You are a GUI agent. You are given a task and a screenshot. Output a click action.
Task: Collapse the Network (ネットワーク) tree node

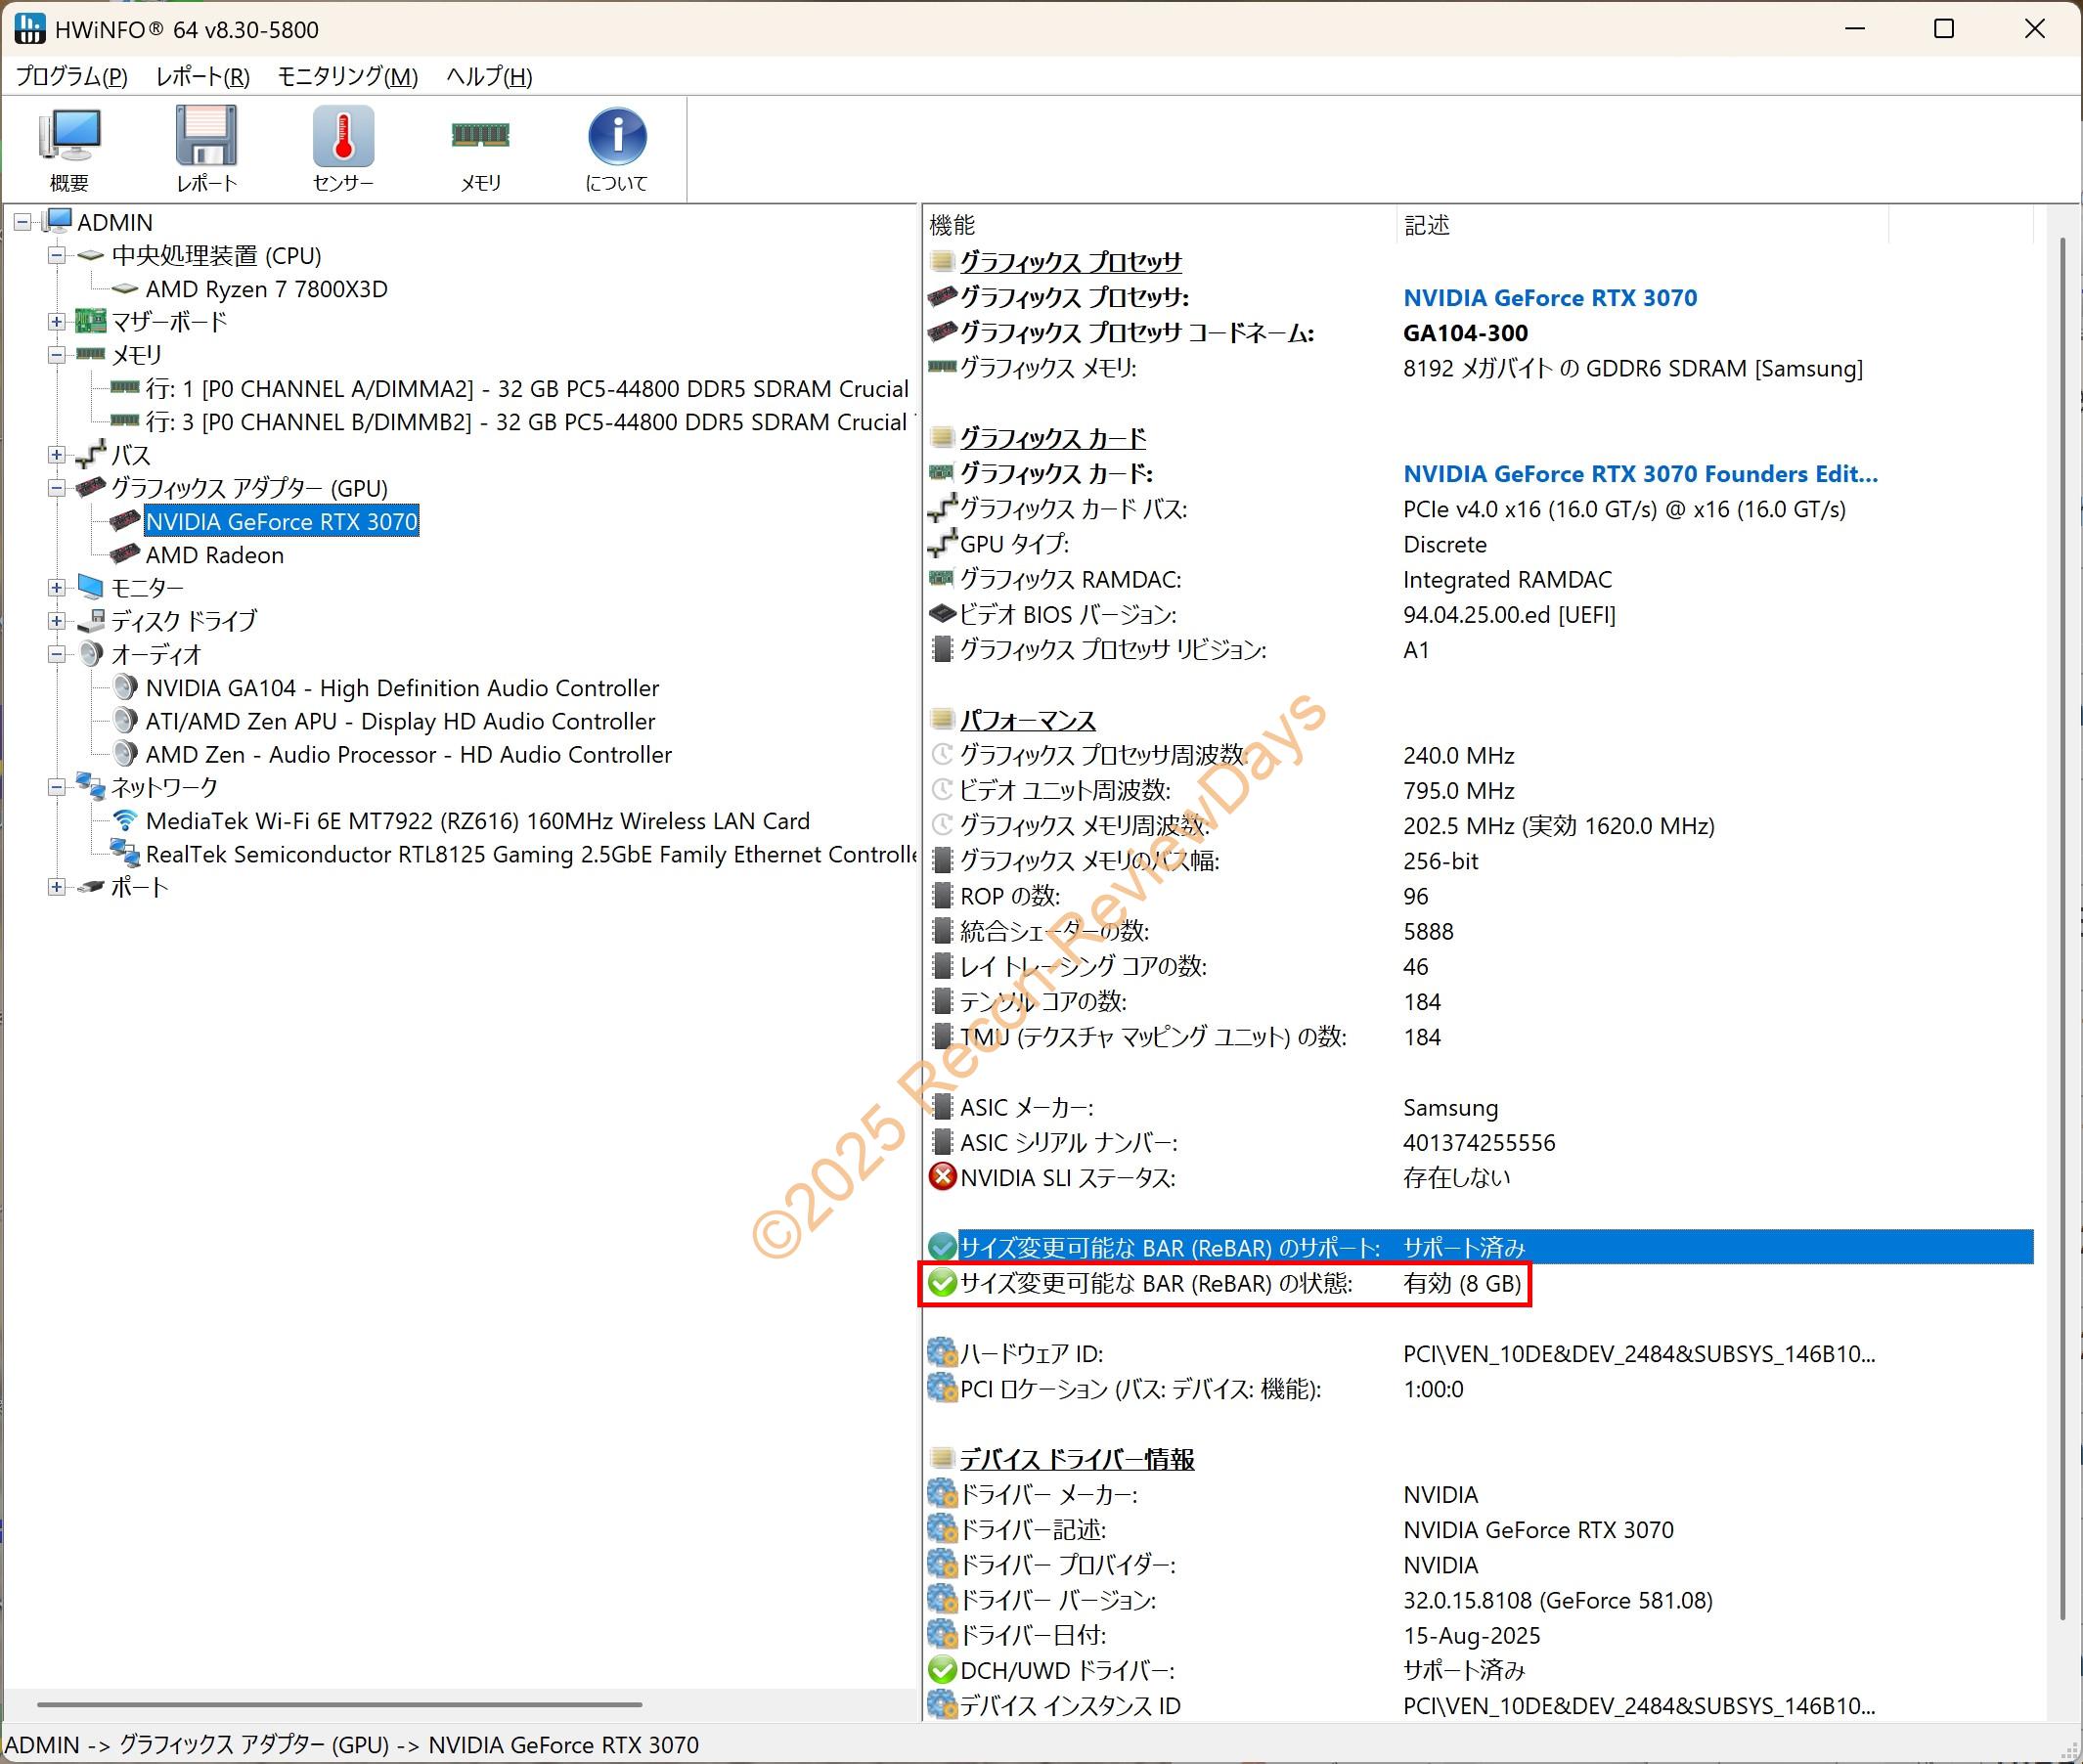coord(57,787)
